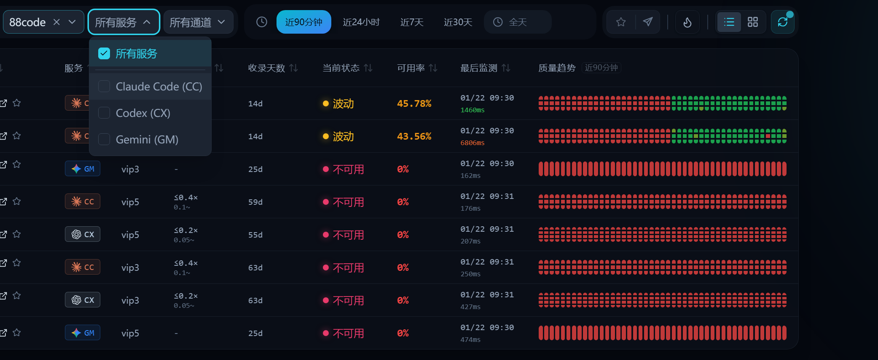
Task: Click the paper plane send icon
Action: pyautogui.click(x=648, y=22)
